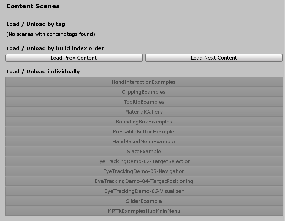This screenshot has width=285, height=221.
Task: Load the MaterialGallery scene
Action: point(143,112)
